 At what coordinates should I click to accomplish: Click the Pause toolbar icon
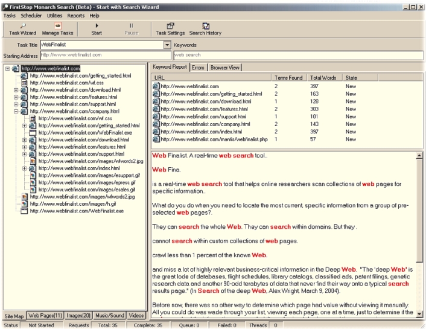click(132, 26)
